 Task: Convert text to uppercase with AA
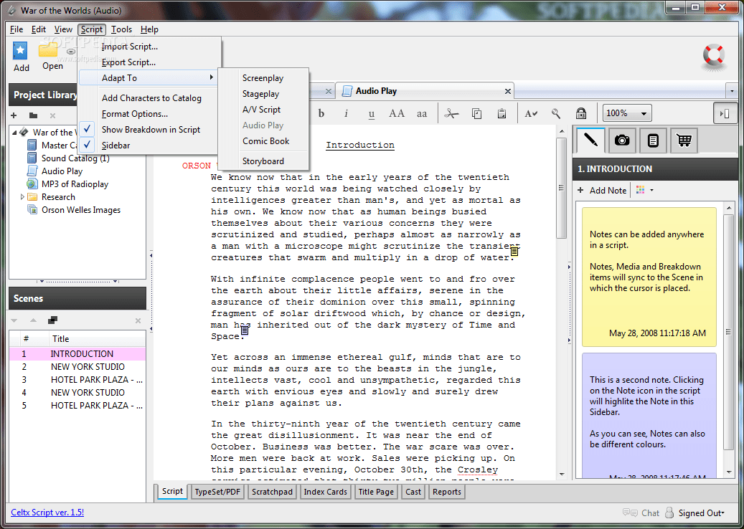point(397,114)
